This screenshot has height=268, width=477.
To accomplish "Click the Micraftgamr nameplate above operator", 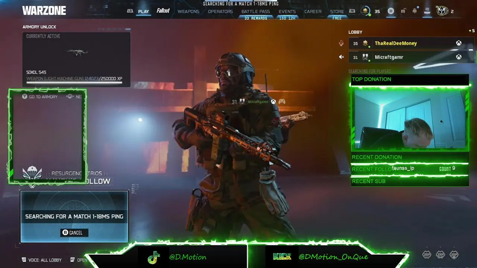I will tap(258, 102).
